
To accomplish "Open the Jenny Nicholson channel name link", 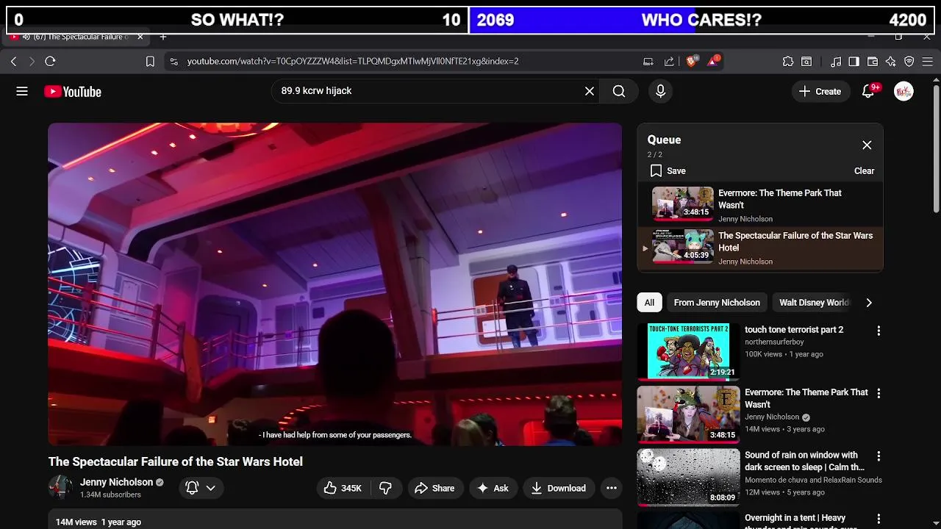I will coord(116,482).
